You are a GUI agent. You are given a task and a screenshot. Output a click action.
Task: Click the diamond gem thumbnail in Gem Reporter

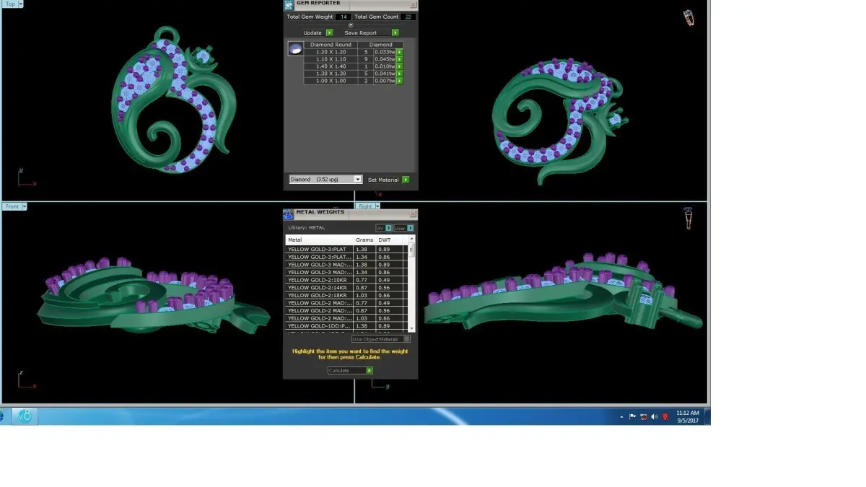[x=295, y=48]
